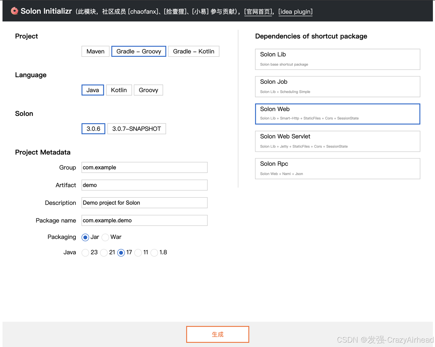Select Java 17 radio option
The image size is (435, 347).
point(121,253)
